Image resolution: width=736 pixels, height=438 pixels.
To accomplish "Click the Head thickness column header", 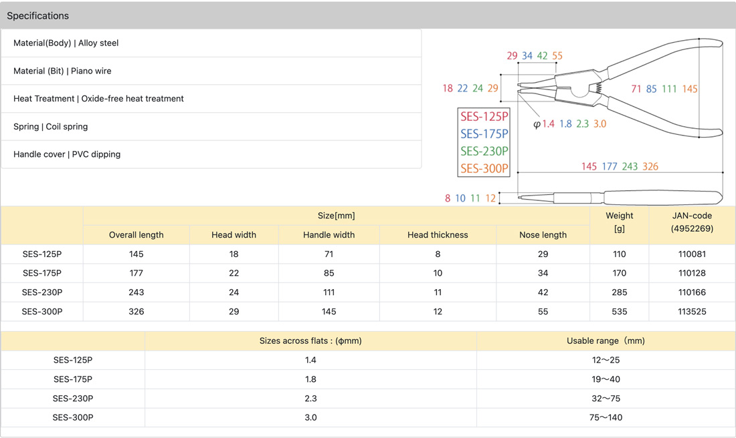I will pos(438,235).
